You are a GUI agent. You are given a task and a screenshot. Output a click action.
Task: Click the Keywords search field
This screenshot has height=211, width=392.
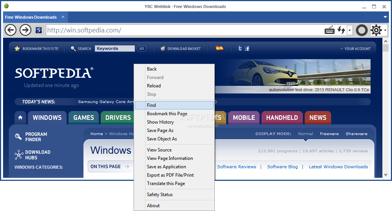coord(115,48)
